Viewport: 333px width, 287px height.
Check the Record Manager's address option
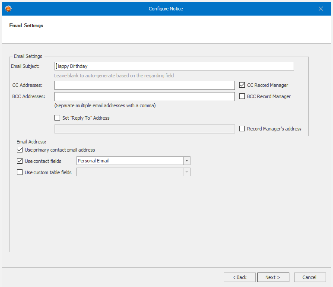242,128
